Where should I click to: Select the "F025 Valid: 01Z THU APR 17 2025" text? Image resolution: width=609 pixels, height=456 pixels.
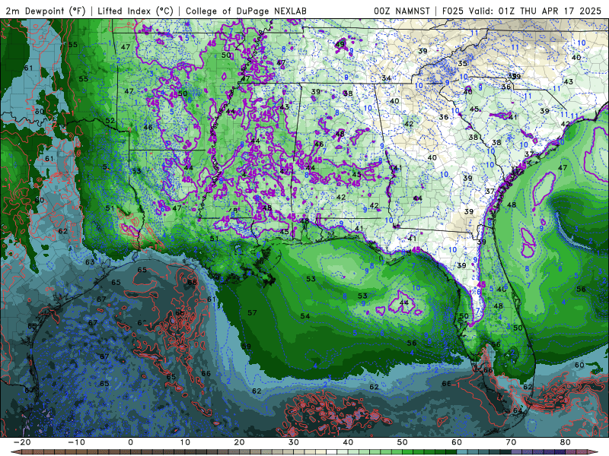(x=521, y=11)
